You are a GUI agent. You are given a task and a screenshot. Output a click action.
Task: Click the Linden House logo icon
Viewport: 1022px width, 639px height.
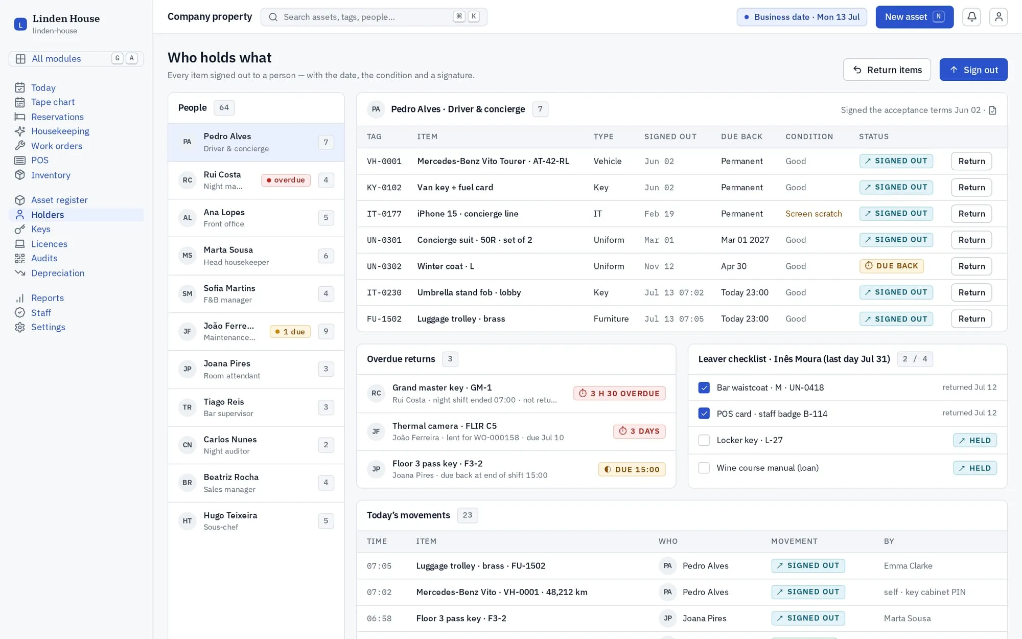point(20,24)
